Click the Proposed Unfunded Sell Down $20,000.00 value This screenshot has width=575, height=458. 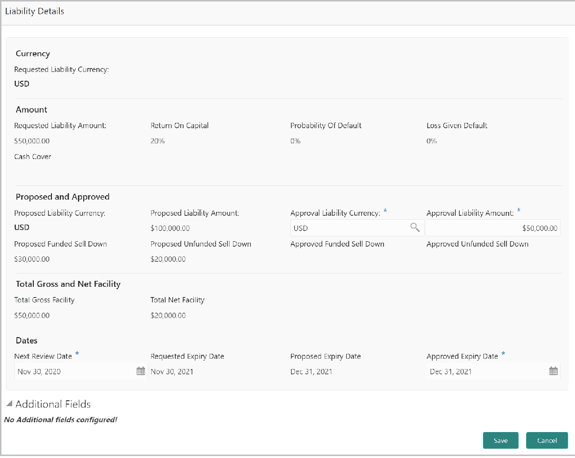pos(168,259)
